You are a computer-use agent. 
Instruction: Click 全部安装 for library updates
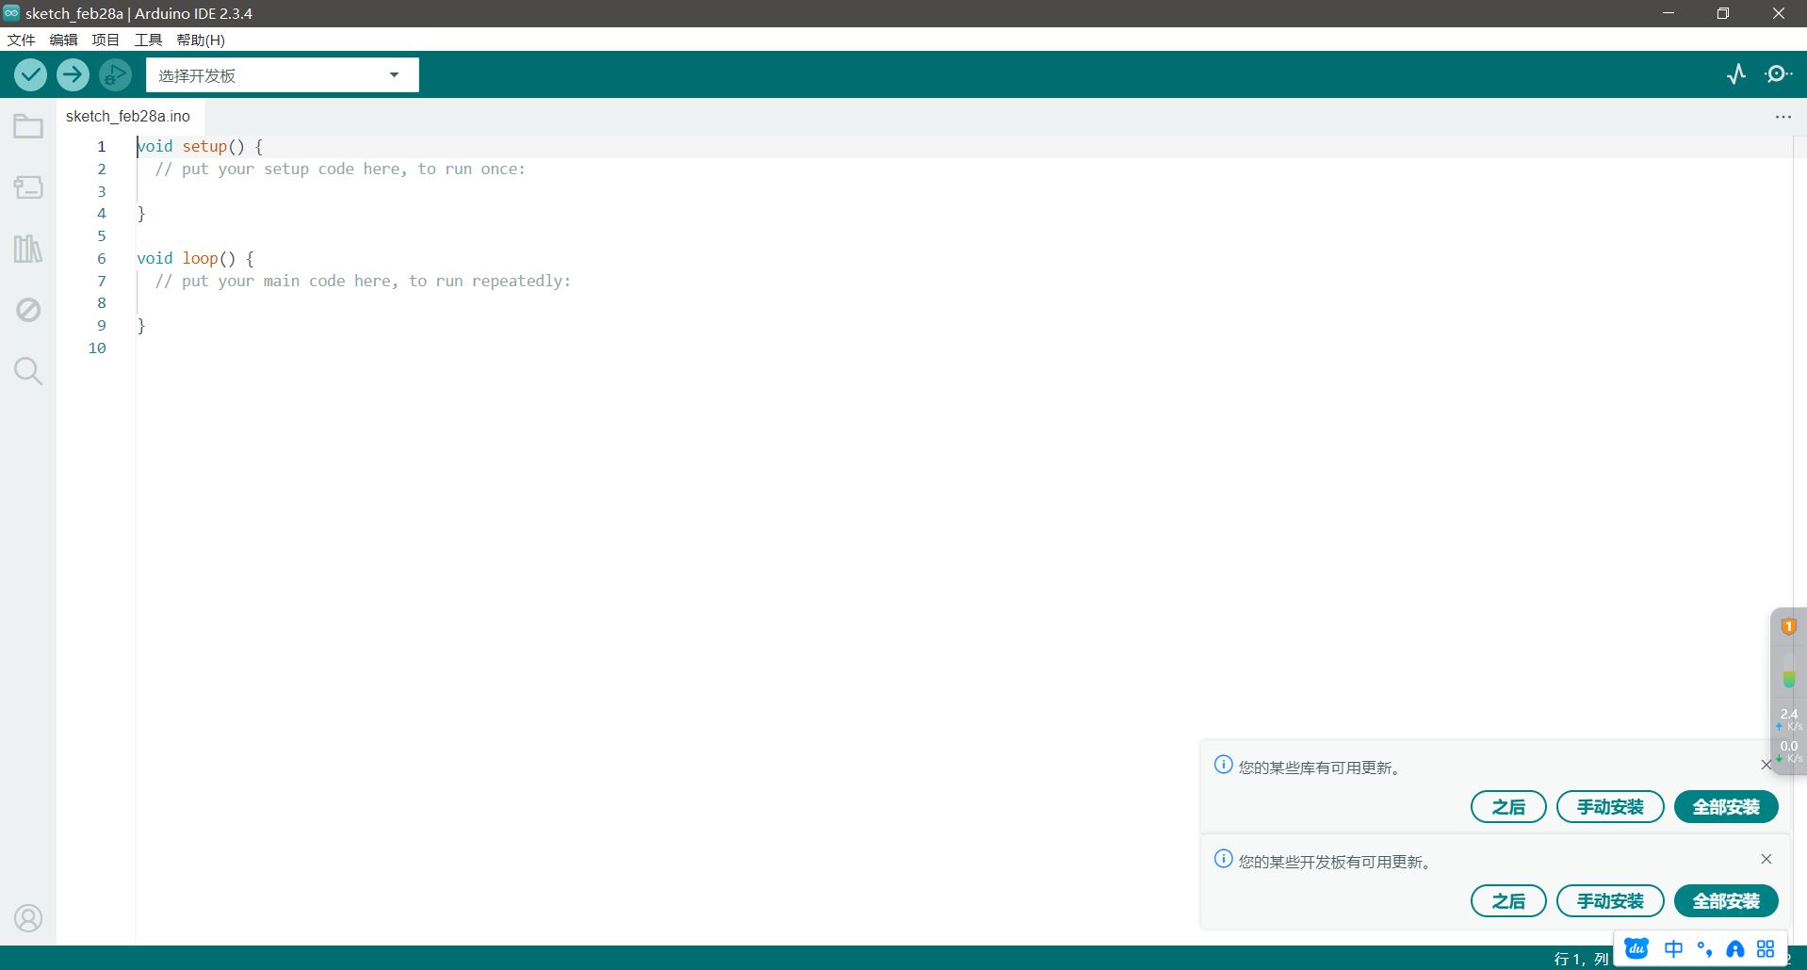(1726, 807)
